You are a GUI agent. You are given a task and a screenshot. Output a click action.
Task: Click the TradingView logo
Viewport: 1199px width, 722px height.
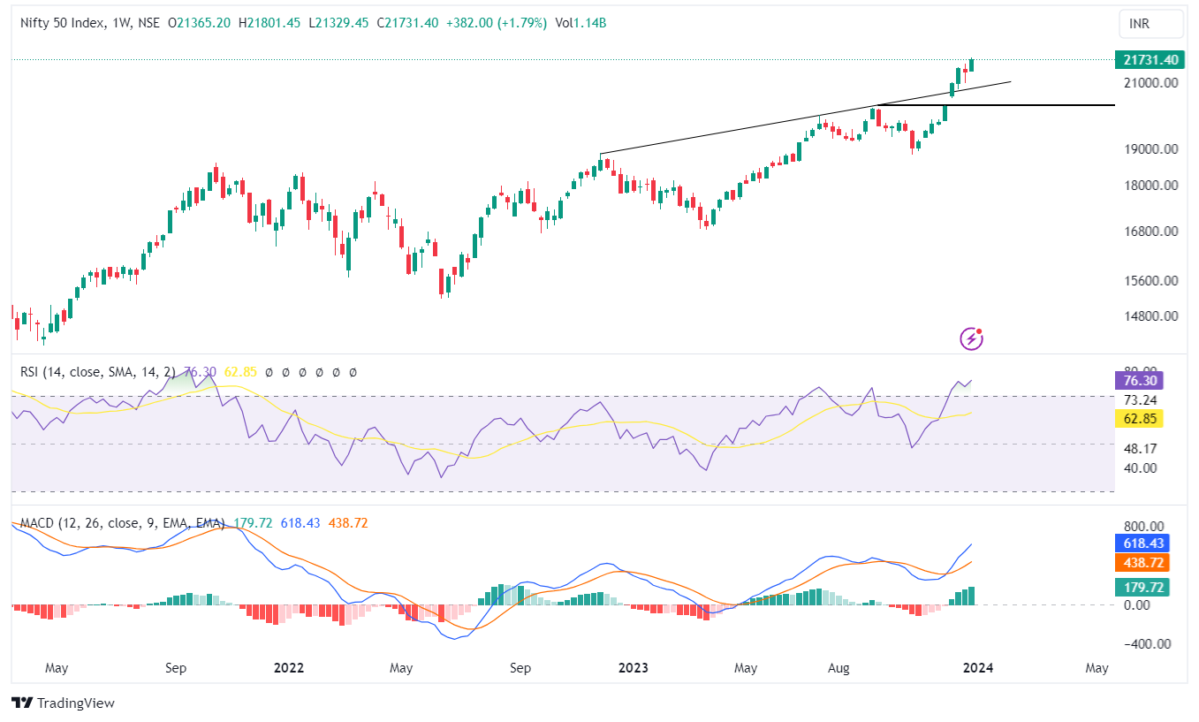coord(64,703)
